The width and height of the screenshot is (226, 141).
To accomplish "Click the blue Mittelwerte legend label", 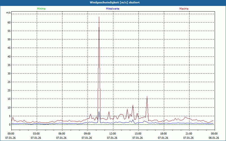I will coord(112,9).
